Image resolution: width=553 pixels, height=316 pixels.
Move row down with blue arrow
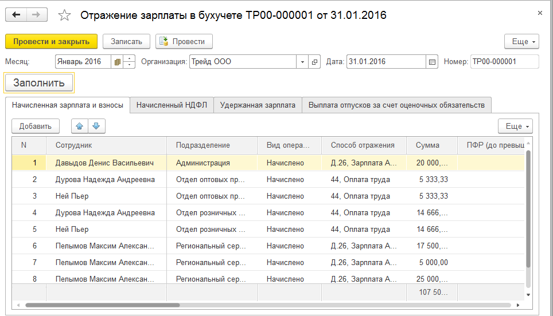click(96, 126)
